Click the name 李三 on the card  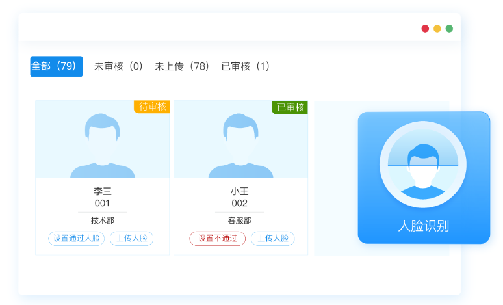(103, 191)
